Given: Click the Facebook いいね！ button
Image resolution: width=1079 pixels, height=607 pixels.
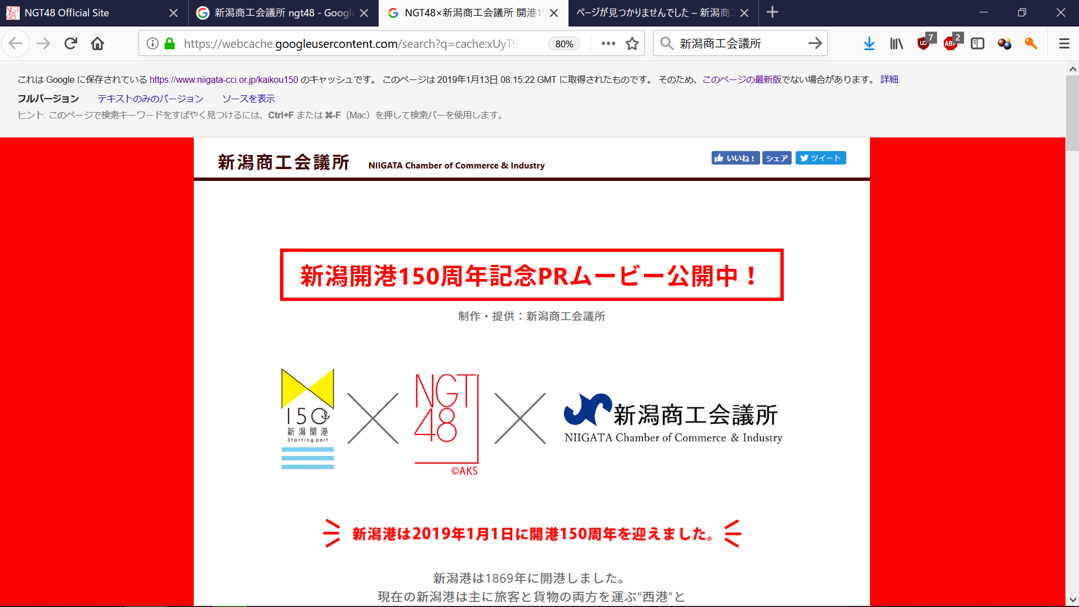Looking at the screenshot, I should (x=735, y=158).
